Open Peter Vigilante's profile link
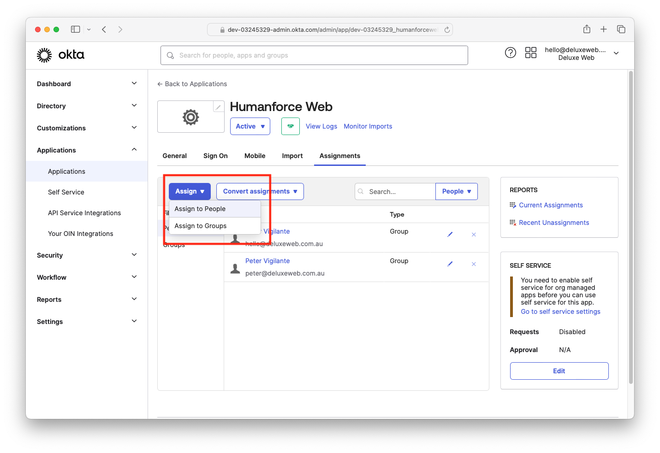 268,261
